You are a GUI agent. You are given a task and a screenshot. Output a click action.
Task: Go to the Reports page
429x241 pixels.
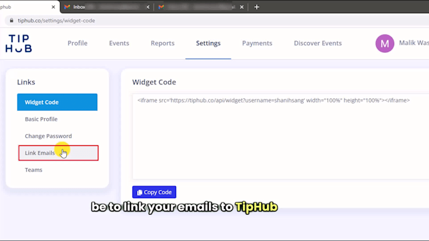163,43
